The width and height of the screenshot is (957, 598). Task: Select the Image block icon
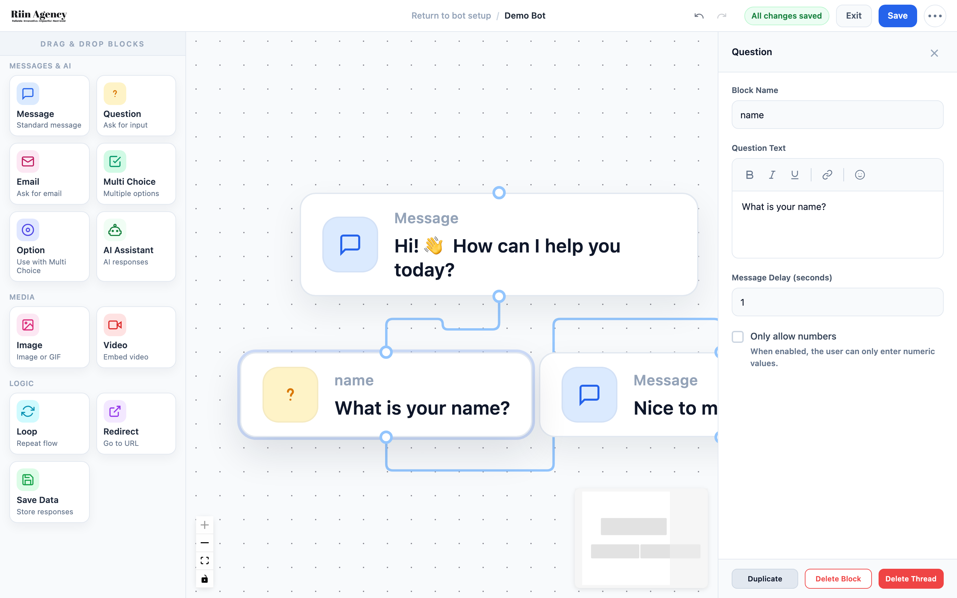click(x=28, y=325)
